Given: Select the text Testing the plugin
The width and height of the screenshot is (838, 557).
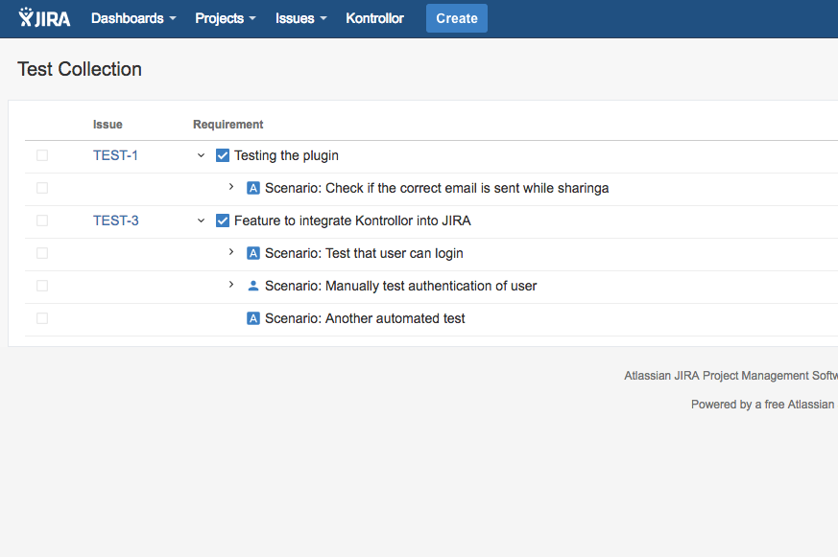Looking at the screenshot, I should 286,155.
